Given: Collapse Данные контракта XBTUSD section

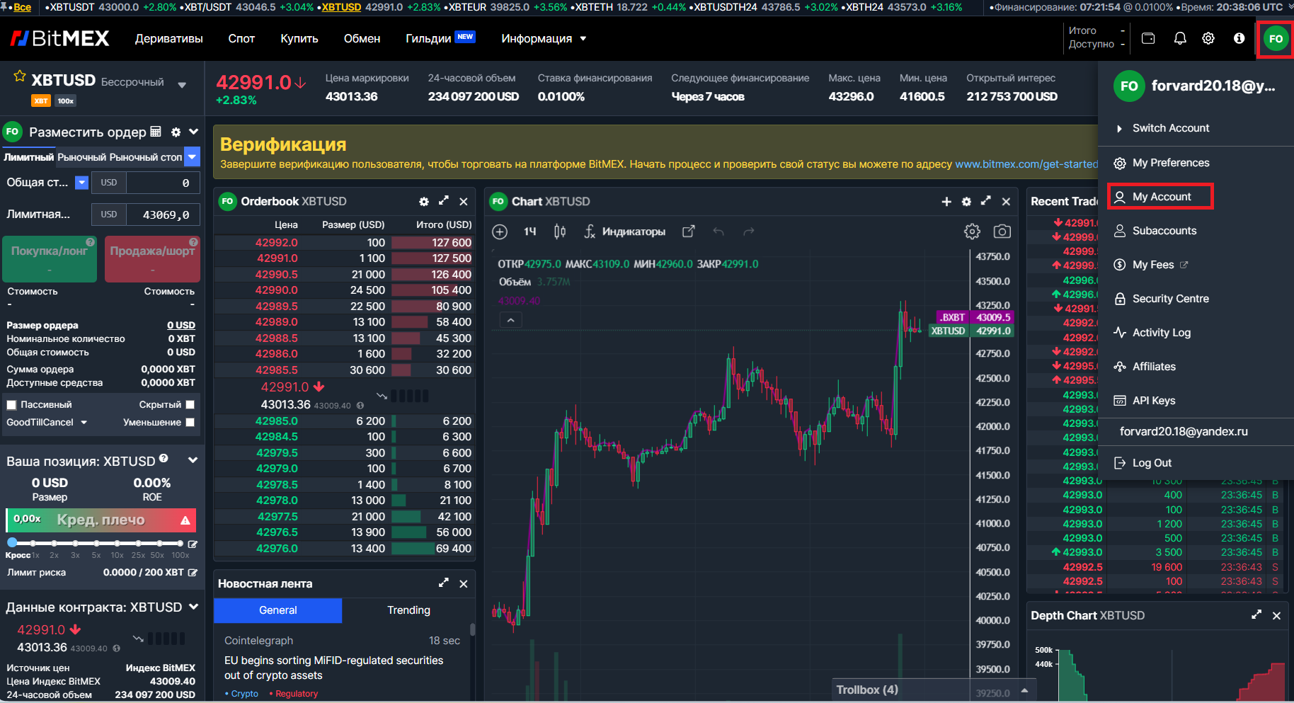Looking at the screenshot, I should 193,607.
